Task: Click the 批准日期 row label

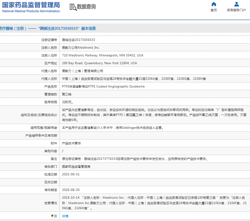Action: coord(51,174)
